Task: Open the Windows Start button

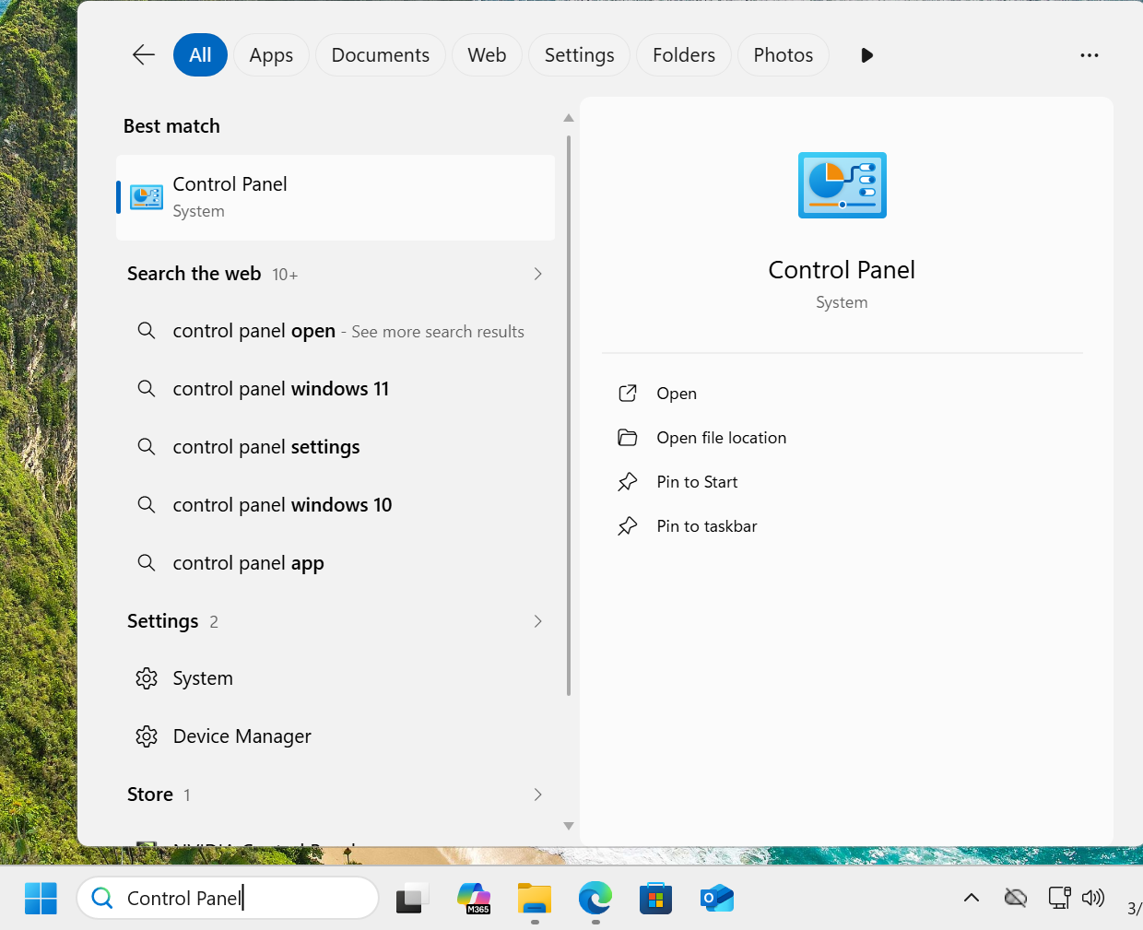Action: (41, 898)
